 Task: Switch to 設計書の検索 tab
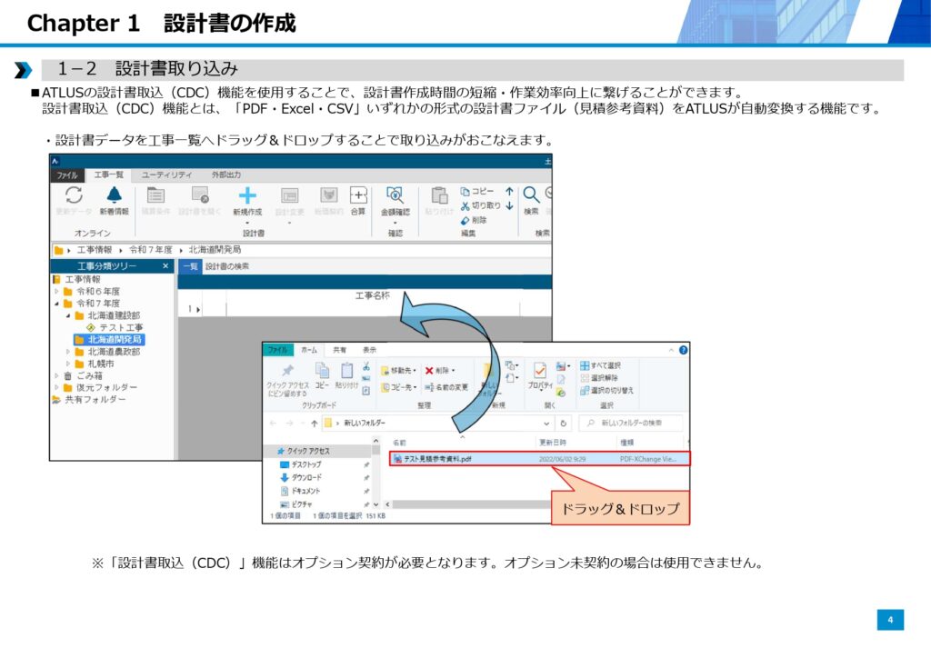(227, 266)
